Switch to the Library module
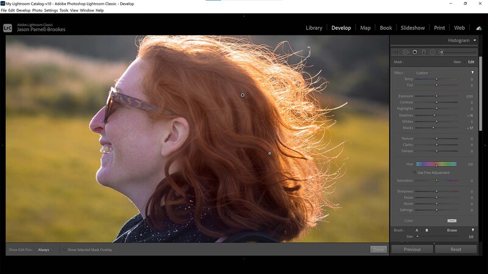The height and width of the screenshot is (274, 488). pyautogui.click(x=314, y=27)
